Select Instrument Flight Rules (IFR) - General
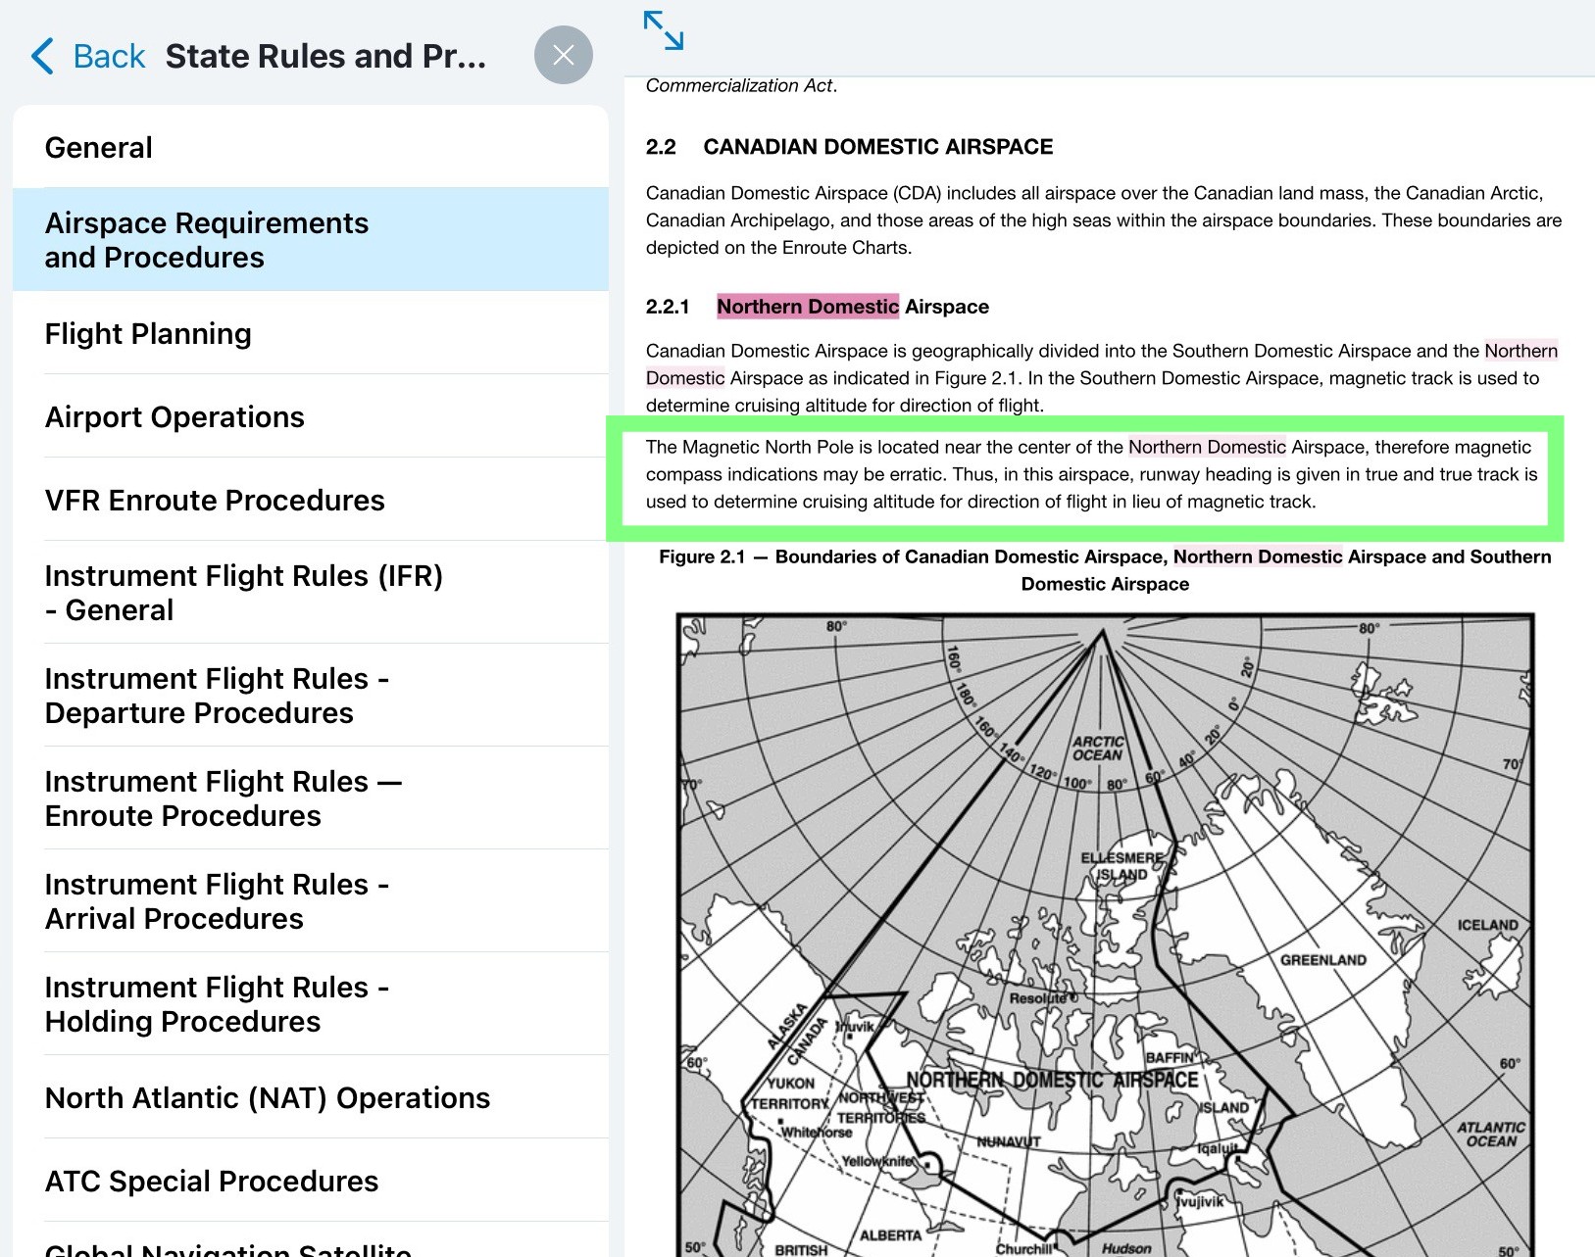 pos(310,593)
